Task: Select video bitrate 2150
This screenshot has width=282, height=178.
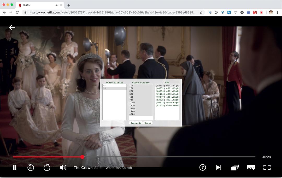Action: pyautogui.click(x=141, y=108)
